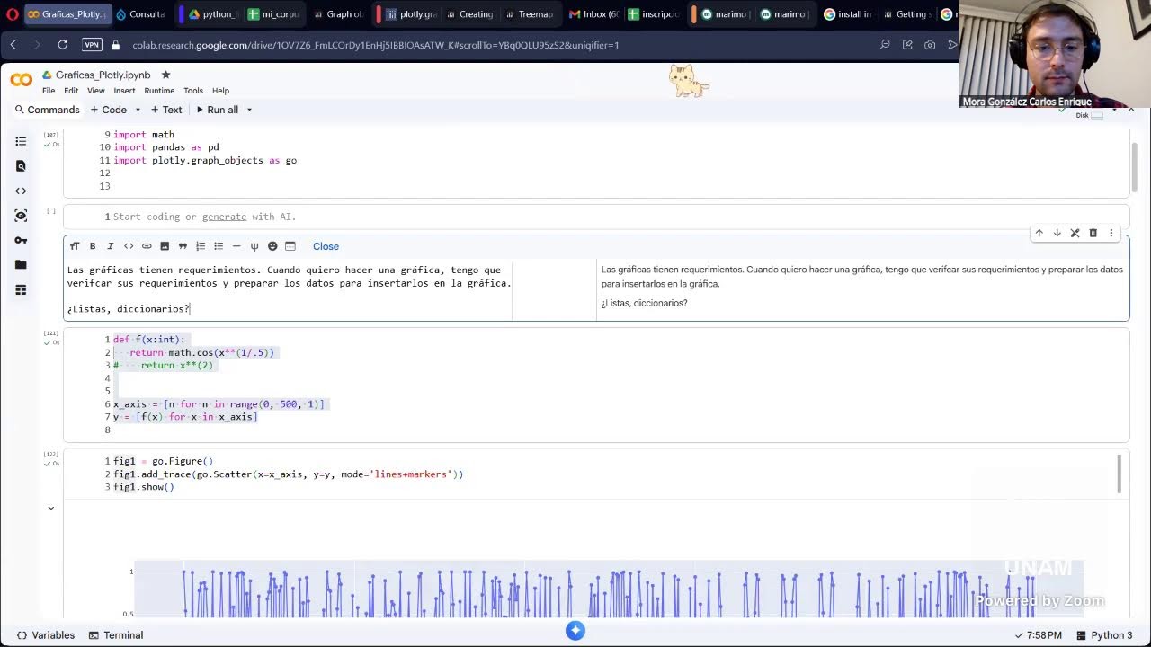Viewport: 1151px width, 647px height.
Task: Toggle the VPN badge in address bar
Action: click(x=92, y=44)
